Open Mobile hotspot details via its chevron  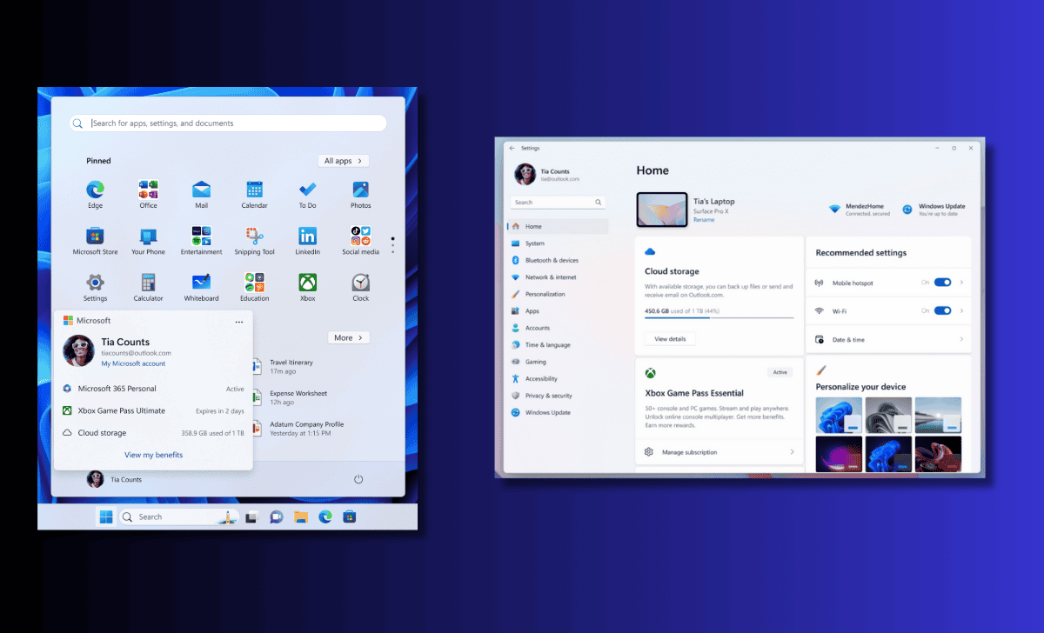(961, 283)
